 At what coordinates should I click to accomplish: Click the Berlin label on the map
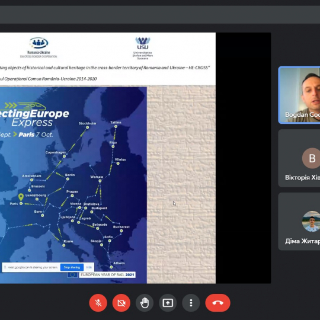pyautogui.click(x=70, y=175)
